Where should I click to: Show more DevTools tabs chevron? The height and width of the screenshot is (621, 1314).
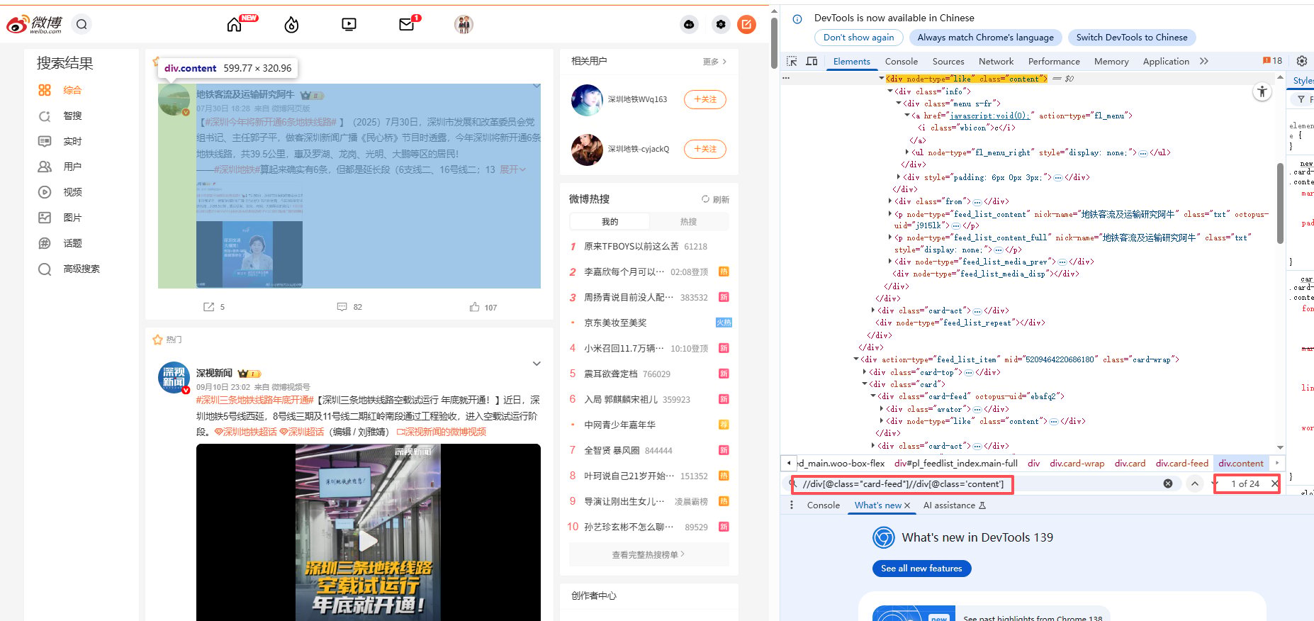click(x=1204, y=62)
